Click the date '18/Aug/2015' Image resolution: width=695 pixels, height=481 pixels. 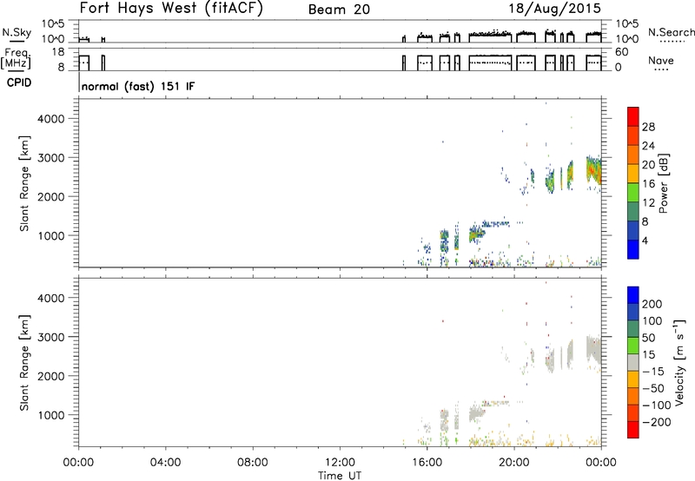click(554, 9)
